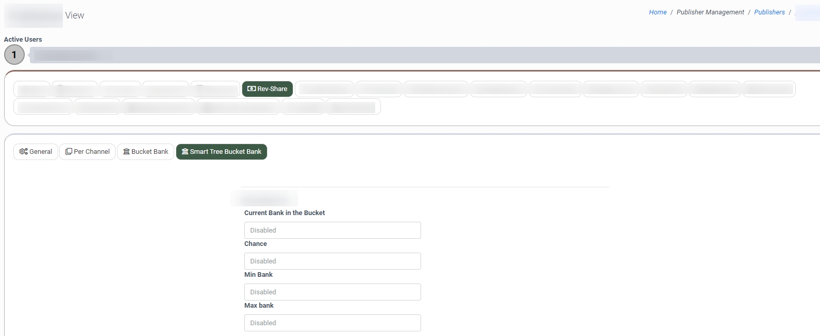This screenshot has width=820, height=336.
Task: Click the Per Channel copy icon
Action: coord(69,152)
